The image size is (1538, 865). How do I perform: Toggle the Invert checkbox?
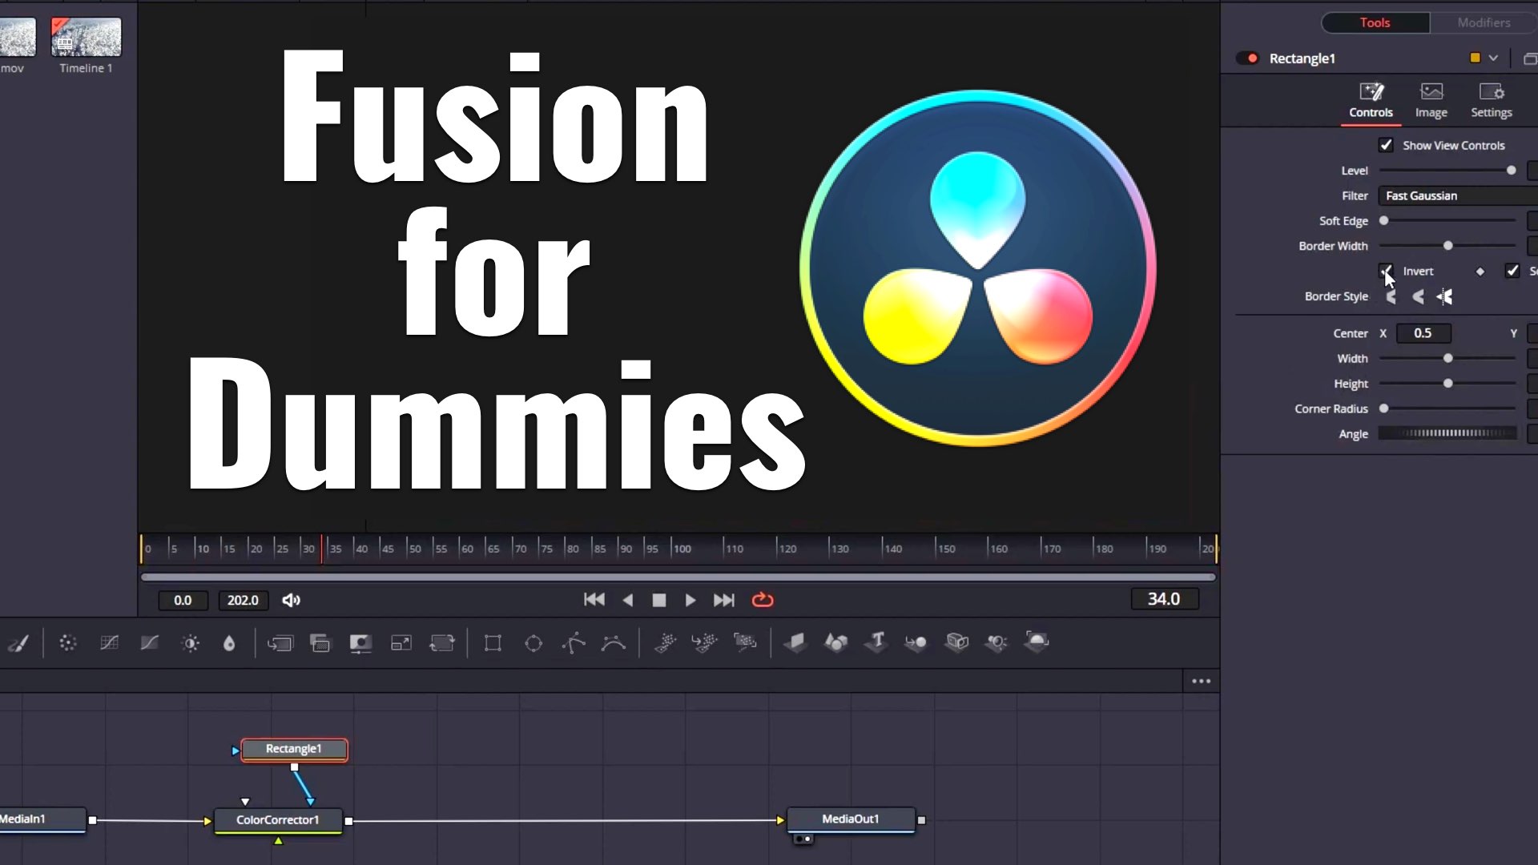point(1387,271)
